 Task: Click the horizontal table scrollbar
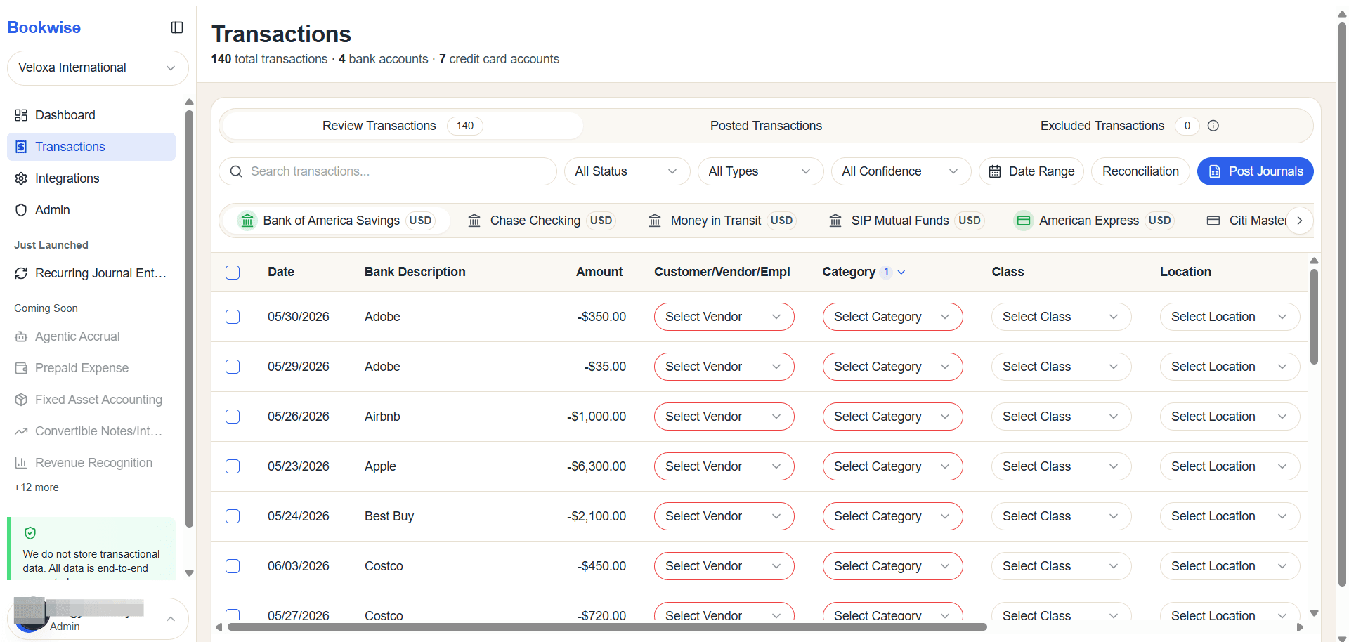[607, 627]
